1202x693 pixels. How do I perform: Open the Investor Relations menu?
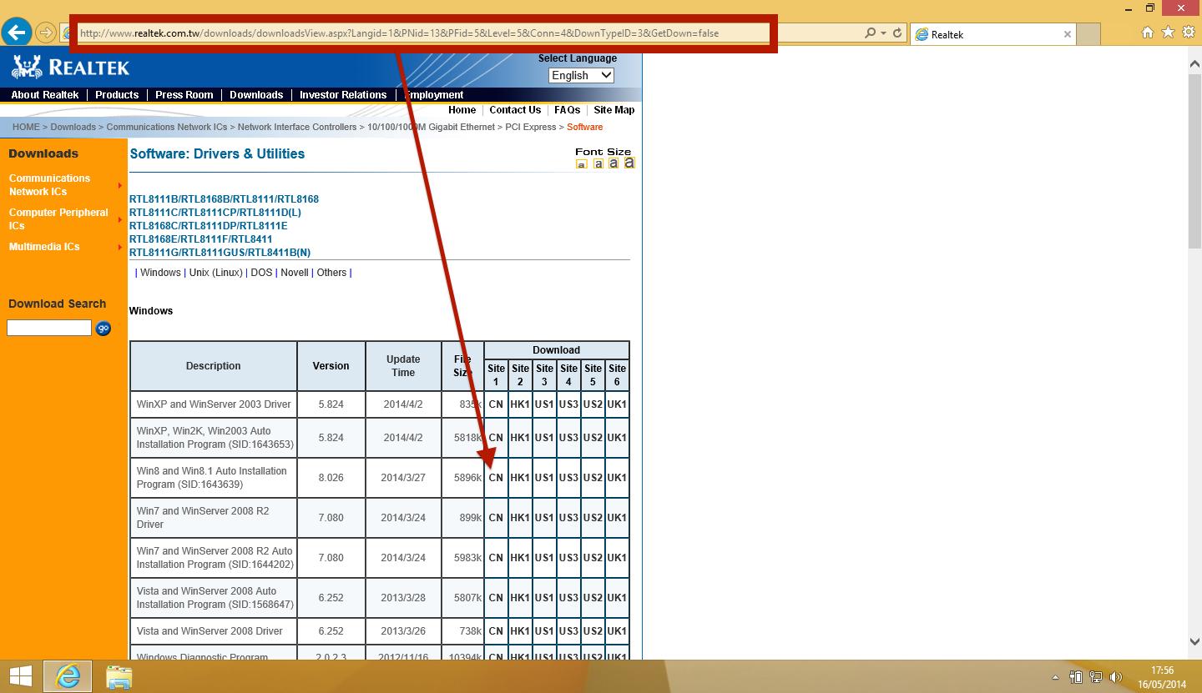(343, 95)
